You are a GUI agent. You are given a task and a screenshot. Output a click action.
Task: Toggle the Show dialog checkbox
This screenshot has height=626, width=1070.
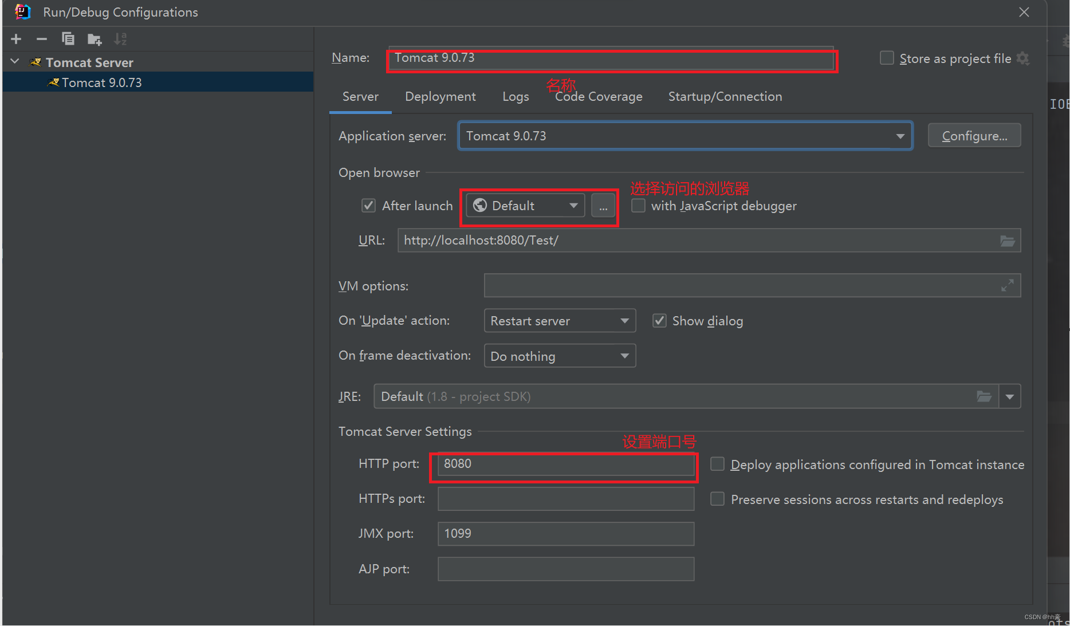click(x=659, y=321)
